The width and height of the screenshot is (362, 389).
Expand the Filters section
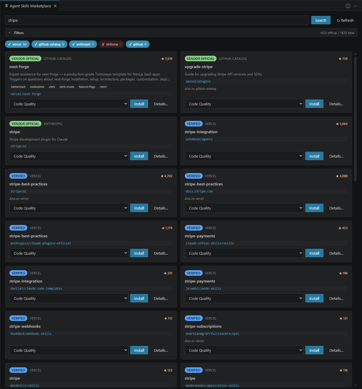click(16, 33)
